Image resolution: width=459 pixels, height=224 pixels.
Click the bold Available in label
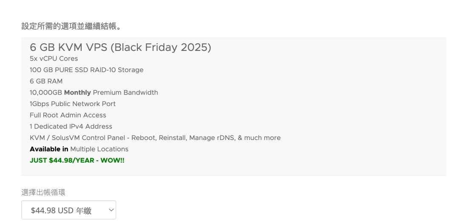tap(49, 149)
